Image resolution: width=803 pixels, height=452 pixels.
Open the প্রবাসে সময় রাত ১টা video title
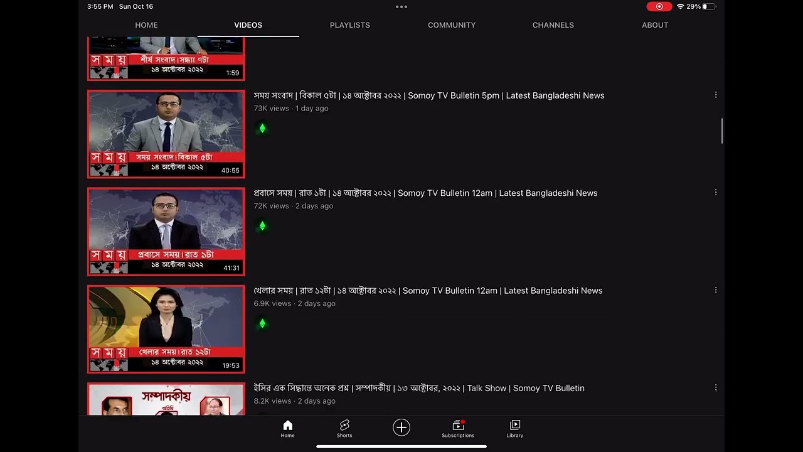click(425, 193)
